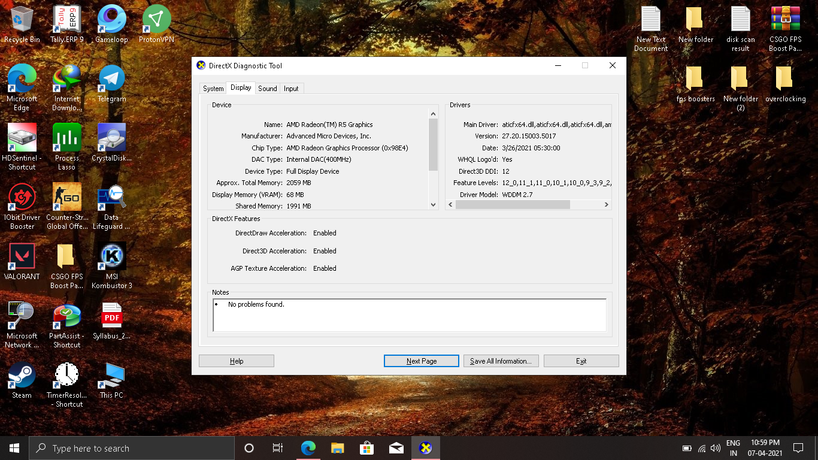818x460 pixels.
Task: Open the Input tab
Action: [291, 89]
